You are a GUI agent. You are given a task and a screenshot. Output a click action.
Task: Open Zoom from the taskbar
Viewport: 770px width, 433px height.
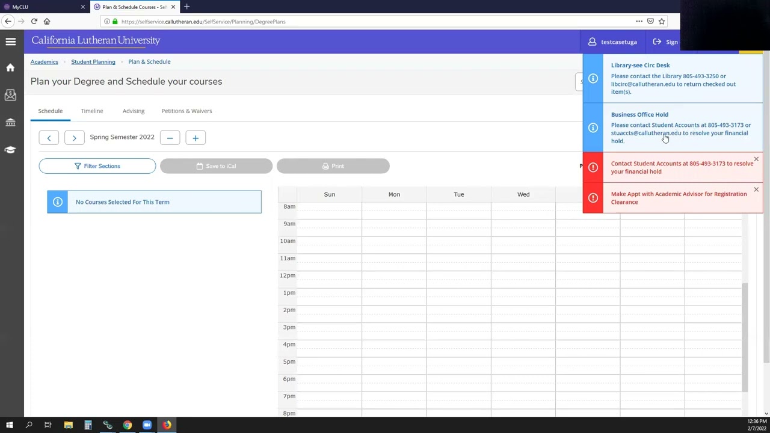click(147, 425)
